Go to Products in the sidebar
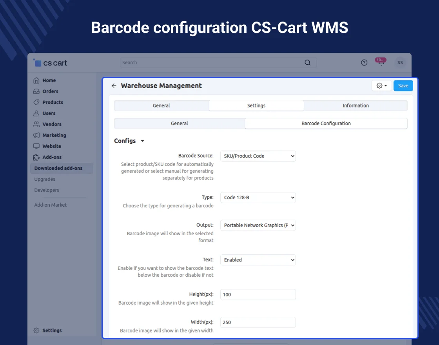 pyautogui.click(x=53, y=102)
